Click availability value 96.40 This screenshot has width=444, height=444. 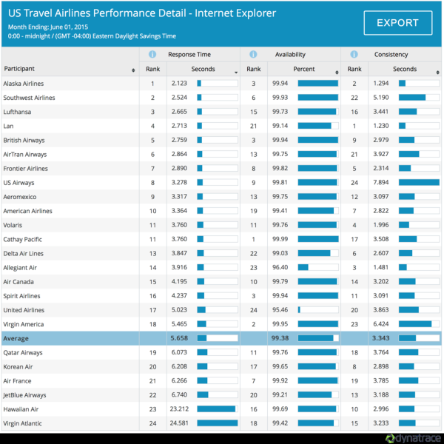pyautogui.click(x=280, y=267)
